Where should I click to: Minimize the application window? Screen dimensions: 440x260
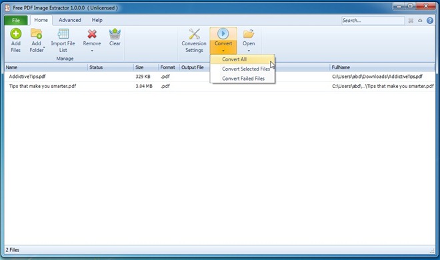click(x=399, y=6)
